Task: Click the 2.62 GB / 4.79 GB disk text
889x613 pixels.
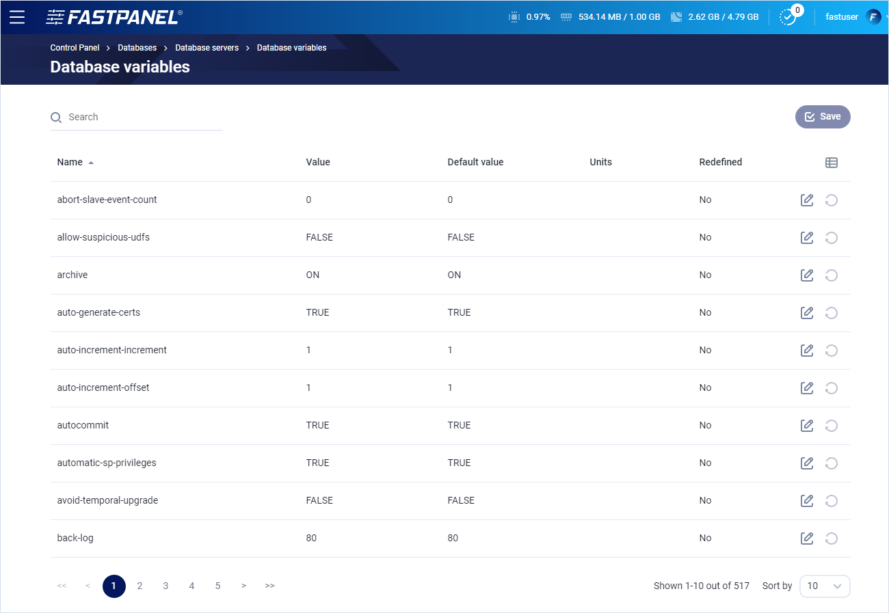Action: pos(724,17)
